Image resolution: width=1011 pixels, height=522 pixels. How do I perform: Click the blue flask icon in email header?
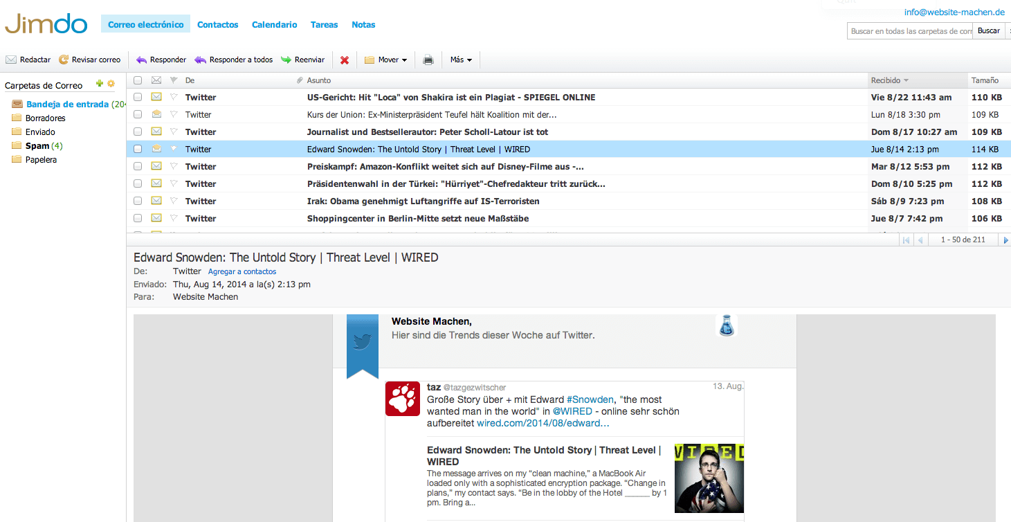point(726,325)
